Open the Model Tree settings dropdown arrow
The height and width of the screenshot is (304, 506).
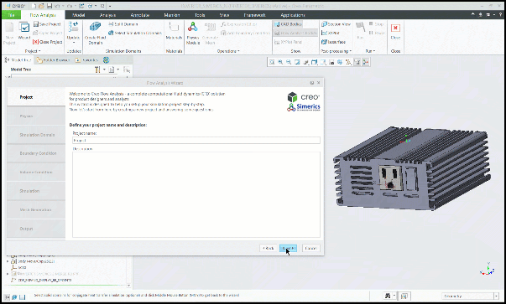pos(104,70)
